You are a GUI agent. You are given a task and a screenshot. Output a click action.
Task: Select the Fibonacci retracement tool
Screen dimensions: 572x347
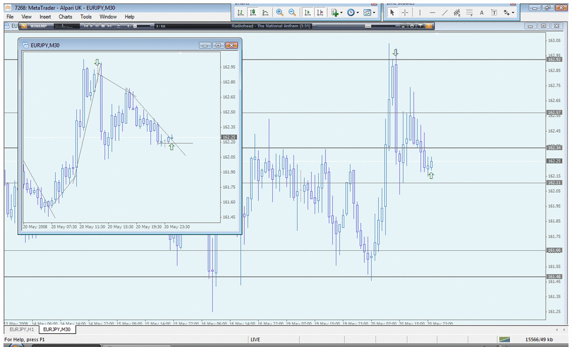470,13
